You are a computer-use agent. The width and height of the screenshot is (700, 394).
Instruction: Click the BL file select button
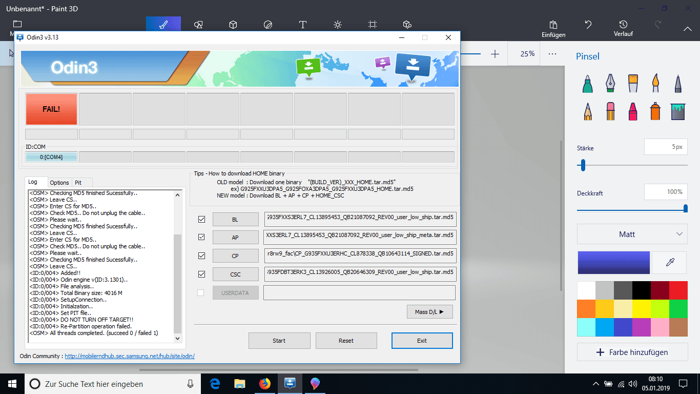(235, 220)
